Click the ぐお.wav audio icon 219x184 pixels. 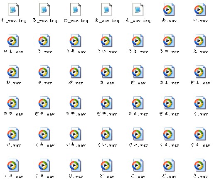[44, 165]
